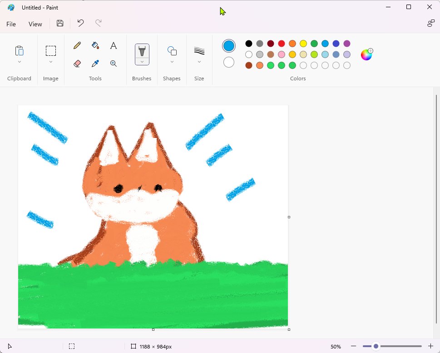Select the Pencil tool
Screen dimensions: 440x353
[x=77, y=45]
